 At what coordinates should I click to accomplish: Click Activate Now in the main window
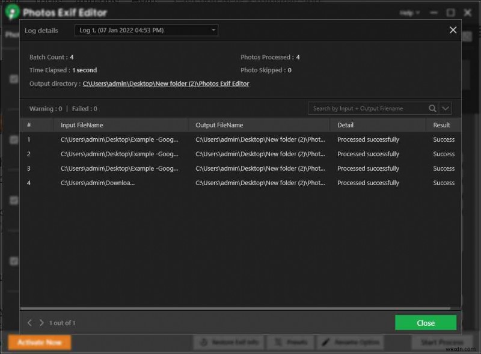coord(40,343)
